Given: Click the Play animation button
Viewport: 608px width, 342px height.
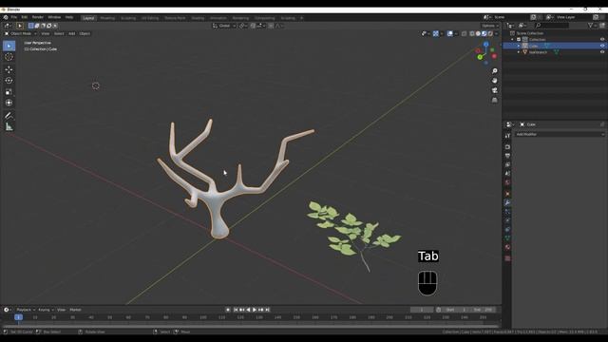Looking at the screenshot, I should point(255,310).
